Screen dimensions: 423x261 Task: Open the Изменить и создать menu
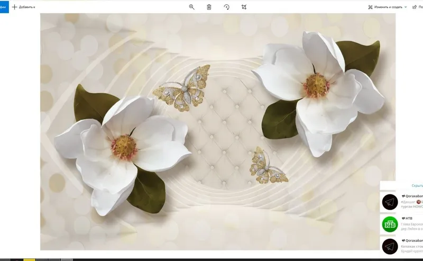pyautogui.click(x=388, y=7)
